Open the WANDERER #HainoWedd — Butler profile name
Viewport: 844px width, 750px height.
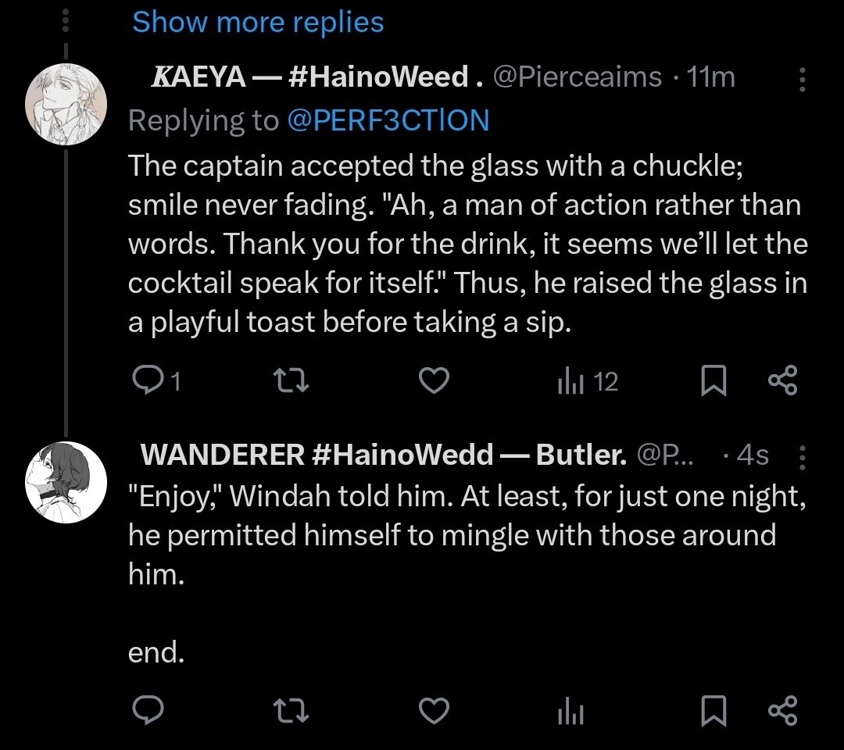click(384, 455)
